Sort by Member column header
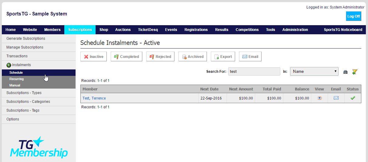Viewport: 368px width, 162px height. point(90,89)
